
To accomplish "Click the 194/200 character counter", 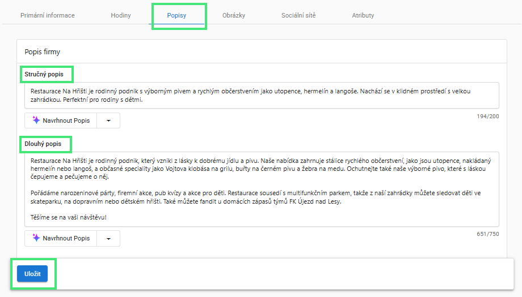I will 488,117.
